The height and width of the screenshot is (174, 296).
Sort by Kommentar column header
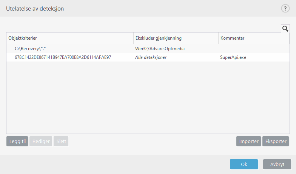pyautogui.click(x=254, y=38)
